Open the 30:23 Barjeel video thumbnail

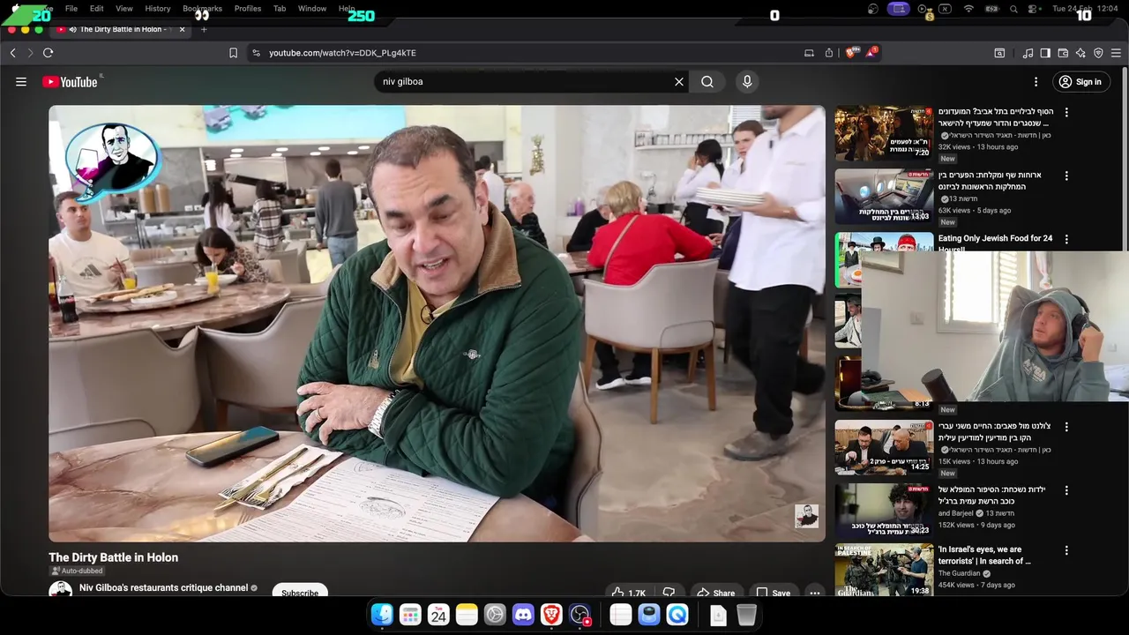pos(884,512)
